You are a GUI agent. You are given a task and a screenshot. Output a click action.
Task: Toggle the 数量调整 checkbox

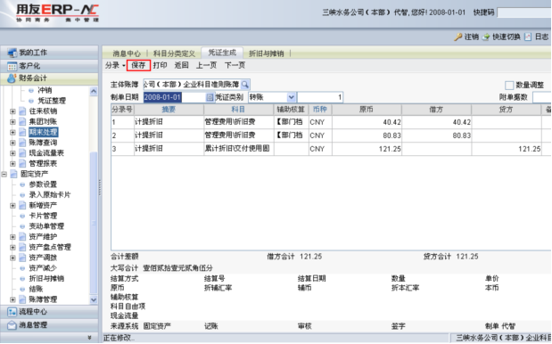point(509,86)
